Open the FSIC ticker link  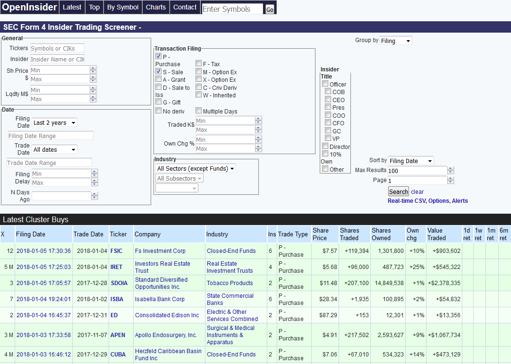pyautogui.click(x=116, y=251)
